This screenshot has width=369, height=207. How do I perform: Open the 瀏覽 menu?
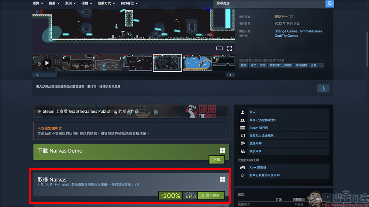pyautogui.click(x=38, y=3)
